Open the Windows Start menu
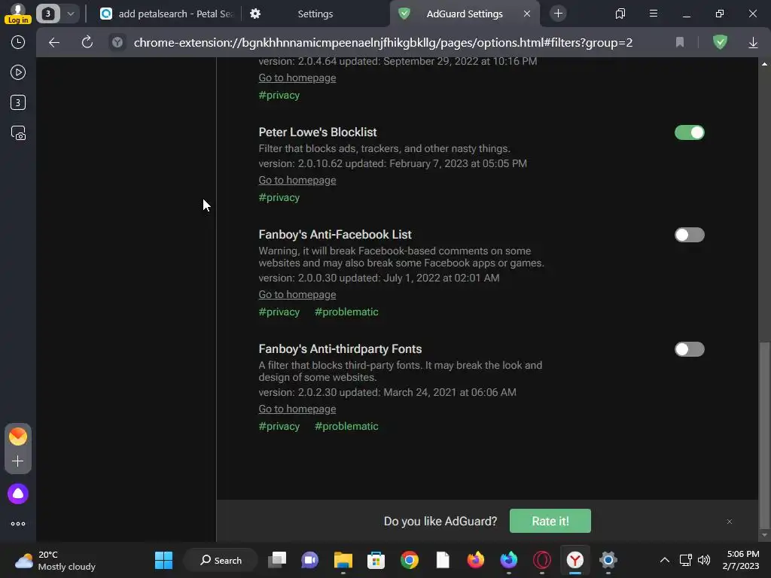Screen dimensions: 771x578 (163, 560)
